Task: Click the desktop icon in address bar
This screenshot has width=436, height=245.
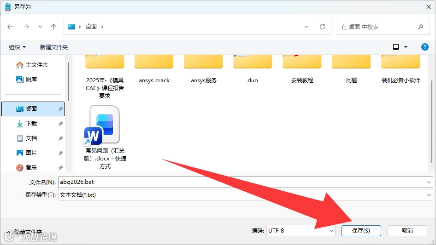Action: point(71,27)
